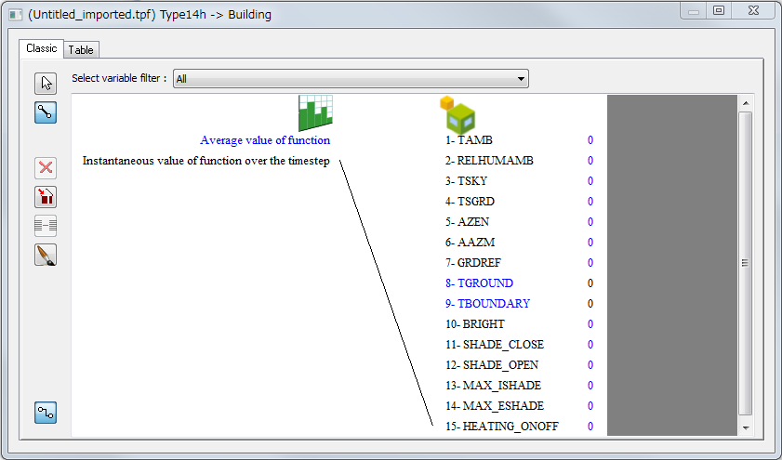Select Instantaneous value of function over the timestep
Viewport: 782px width, 460px height.
coord(206,161)
